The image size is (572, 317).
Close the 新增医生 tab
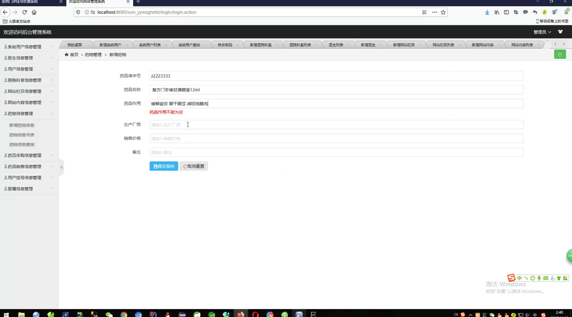[380, 45]
